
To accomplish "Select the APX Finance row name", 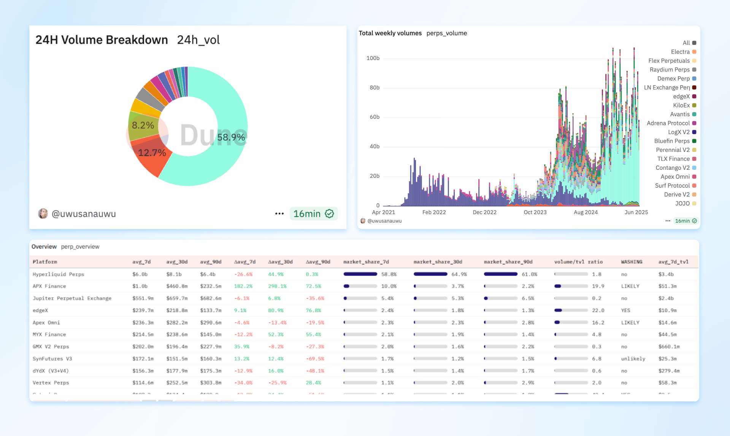I will 49,286.
